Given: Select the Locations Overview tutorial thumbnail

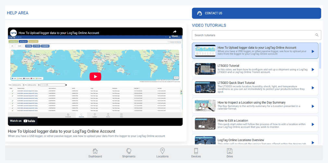Looking at the screenshot, I should click(x=205, y=140).
